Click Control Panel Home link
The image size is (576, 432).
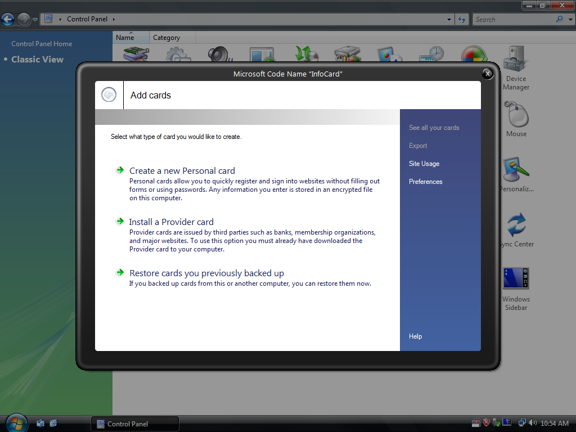(42, 44)
